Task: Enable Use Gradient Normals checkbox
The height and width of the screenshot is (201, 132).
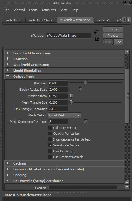Action: tap(50, 157)
